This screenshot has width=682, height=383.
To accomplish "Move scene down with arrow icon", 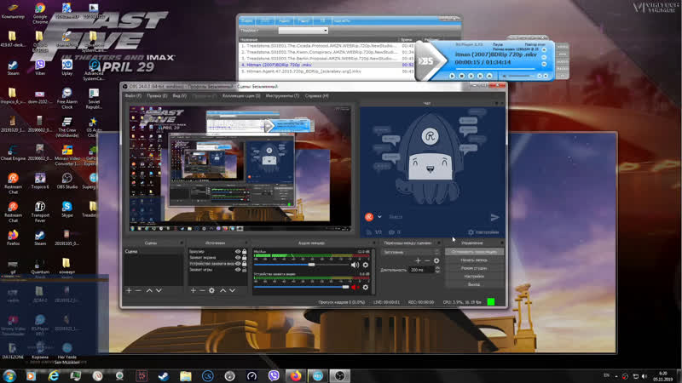I will pyautogui.click(x=159, y=290).
